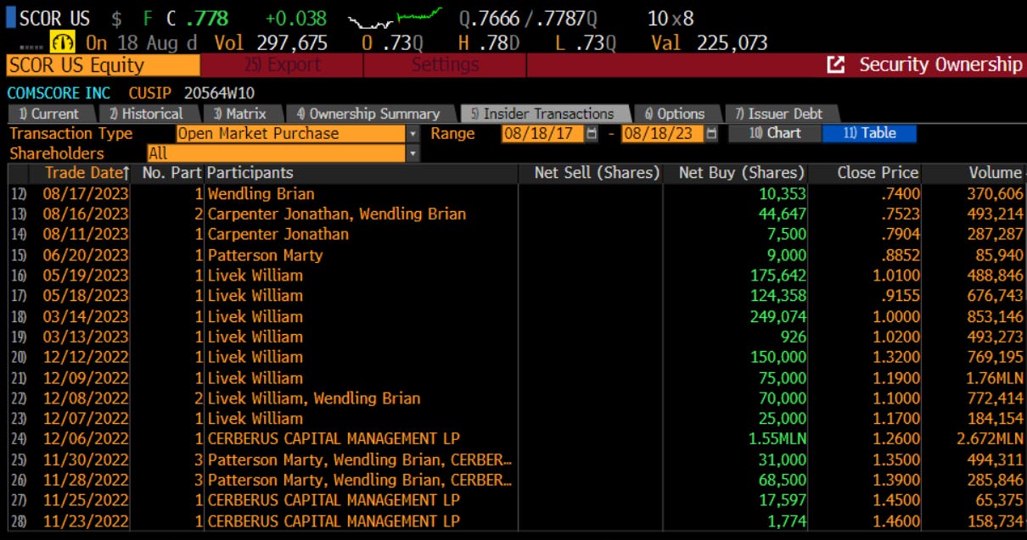
Task: Click the pop-out icon beside Security Ownership
Action: tap(836, 64)
